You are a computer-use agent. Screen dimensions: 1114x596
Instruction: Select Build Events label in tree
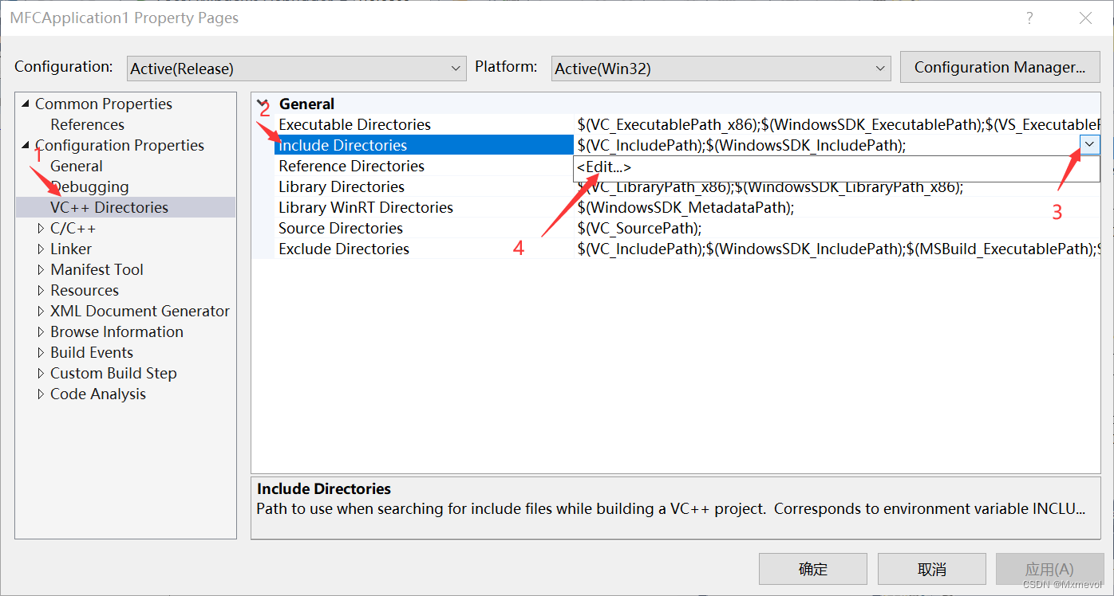(92, 352)
